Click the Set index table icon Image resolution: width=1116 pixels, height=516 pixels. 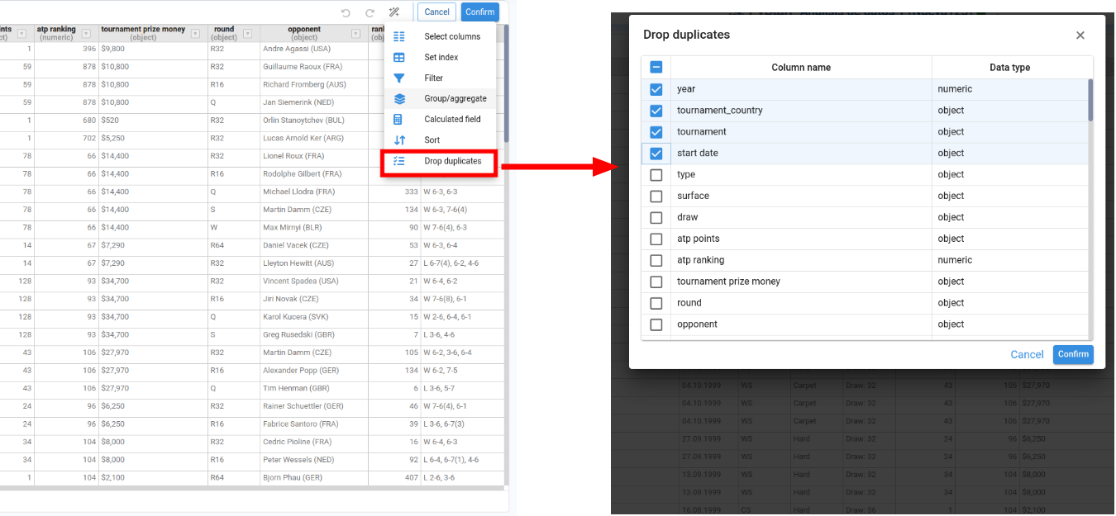[399, 58]
